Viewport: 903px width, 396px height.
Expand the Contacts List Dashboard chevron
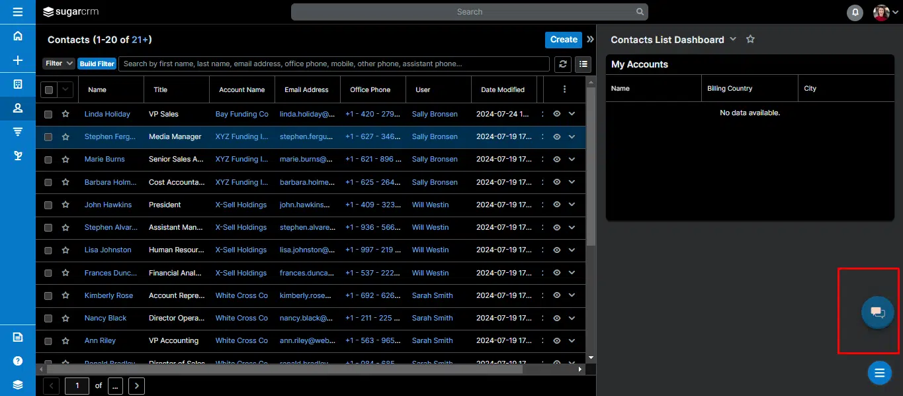click(733, 39)
